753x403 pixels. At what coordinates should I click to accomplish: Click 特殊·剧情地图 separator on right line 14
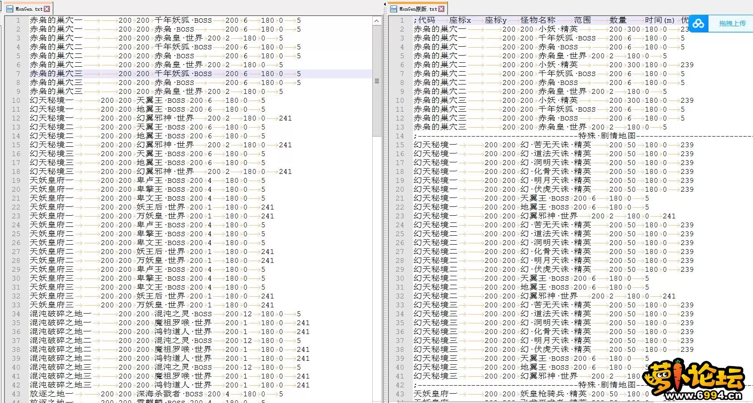click(607, 136)
